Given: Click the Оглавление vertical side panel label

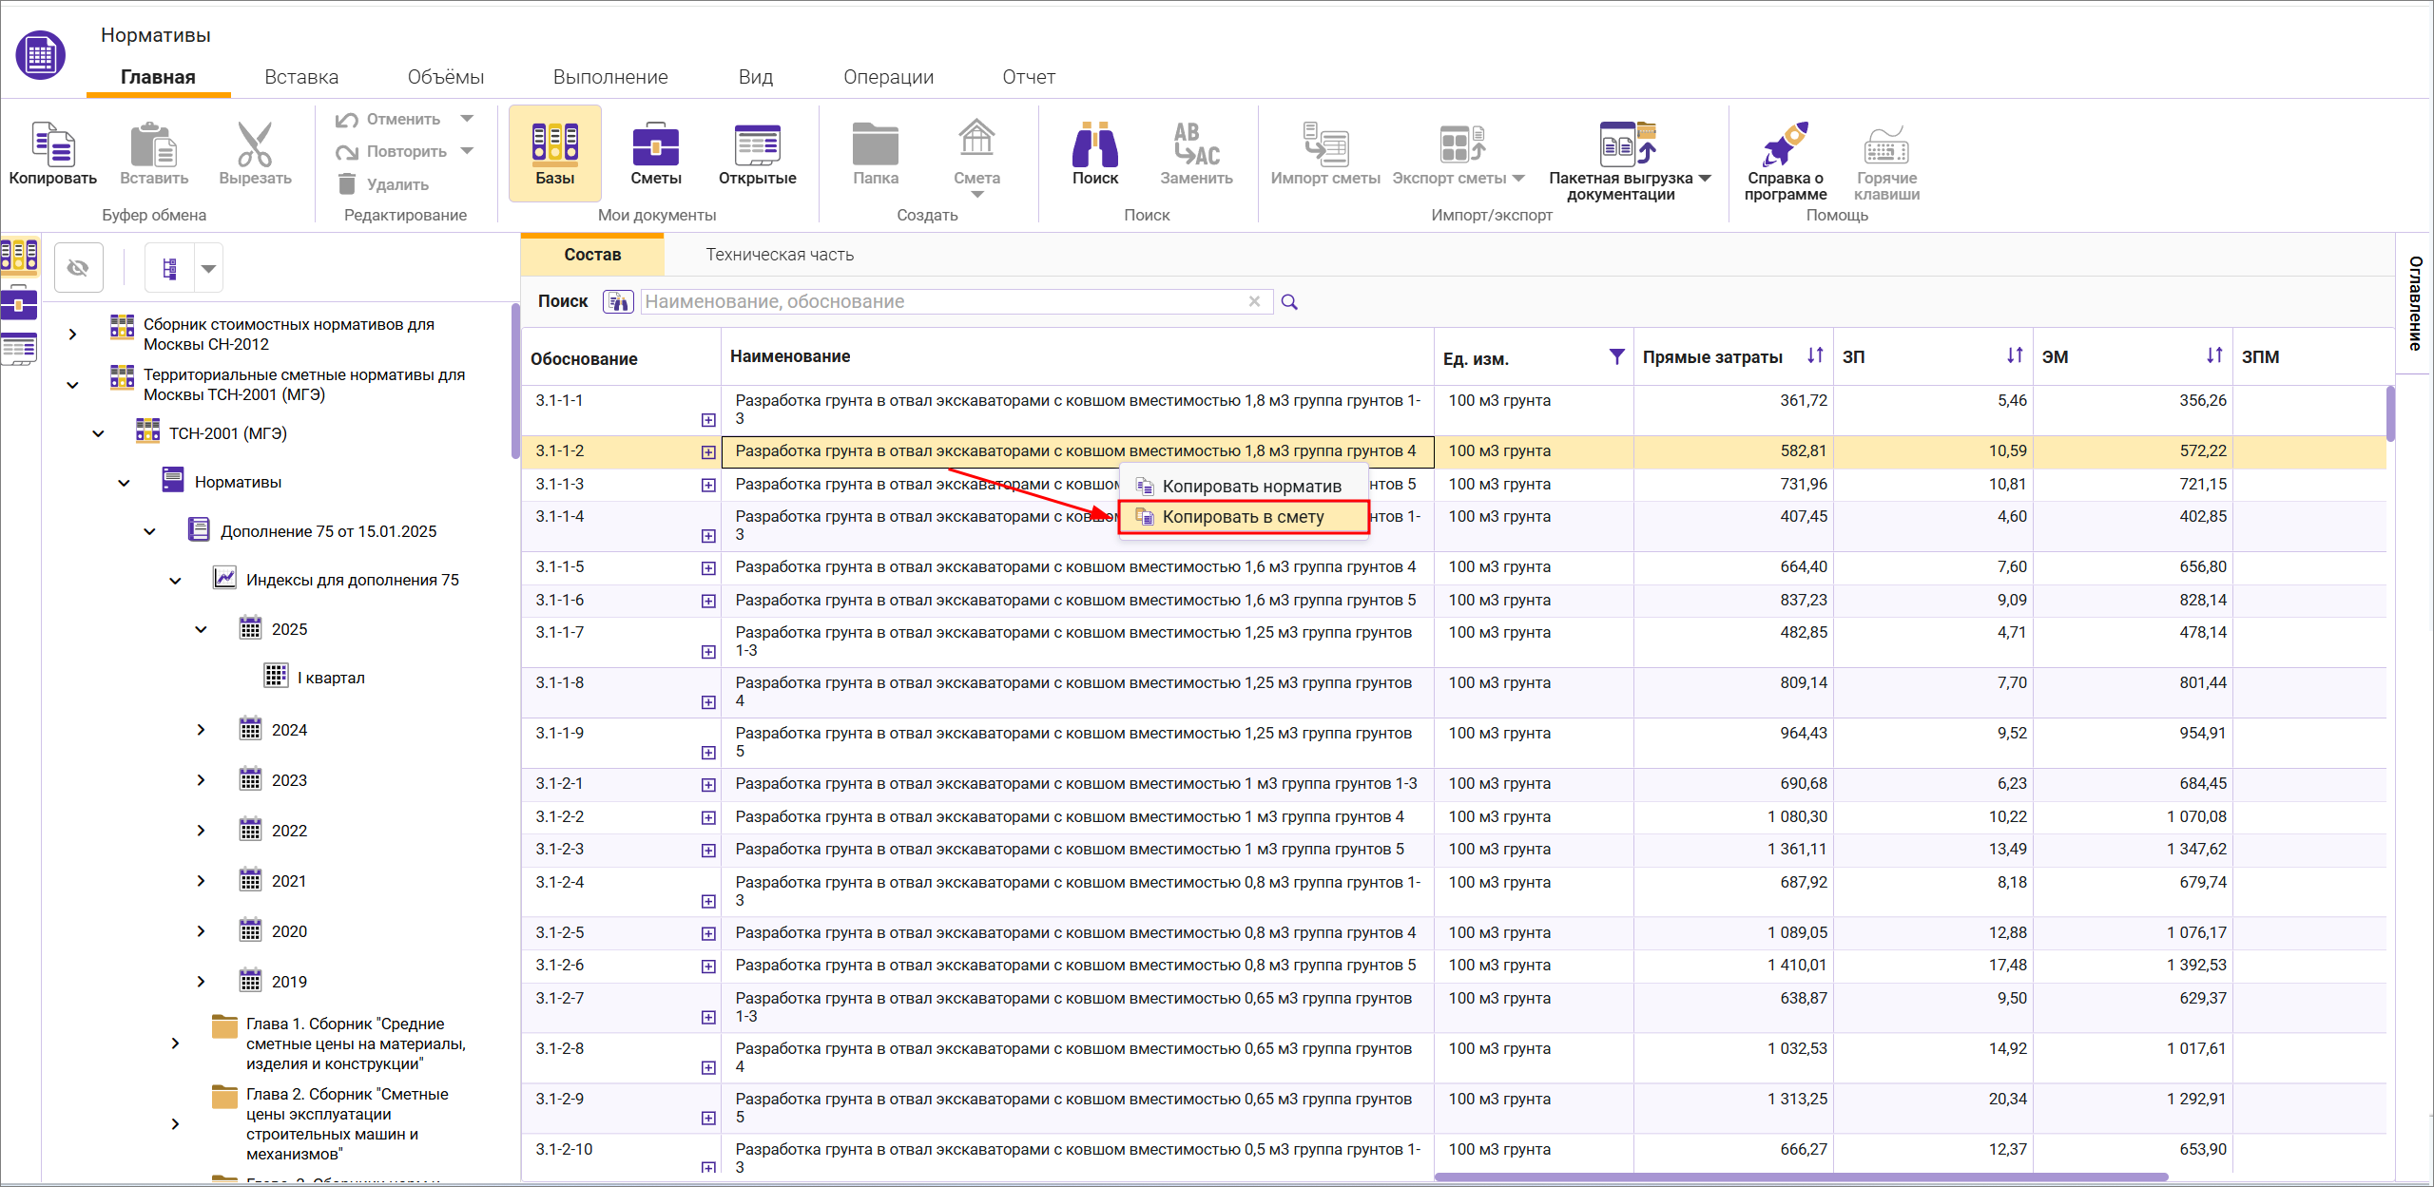Looking at the screenshot, I should pos(2414,302).
